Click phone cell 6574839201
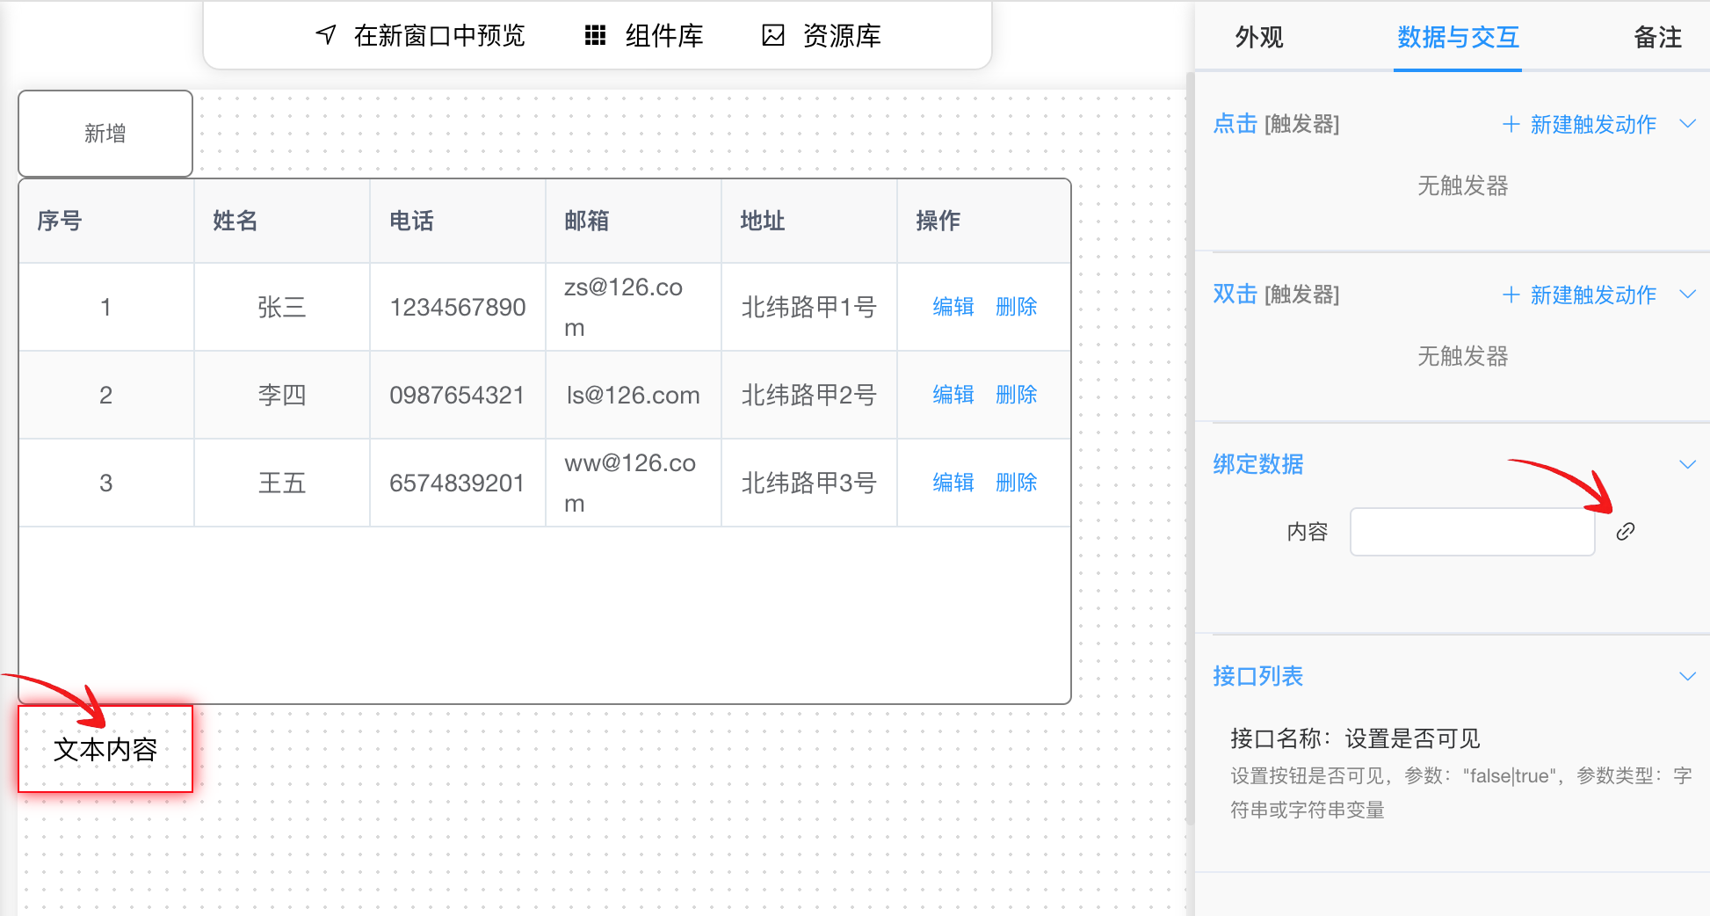 click(458, 483)
